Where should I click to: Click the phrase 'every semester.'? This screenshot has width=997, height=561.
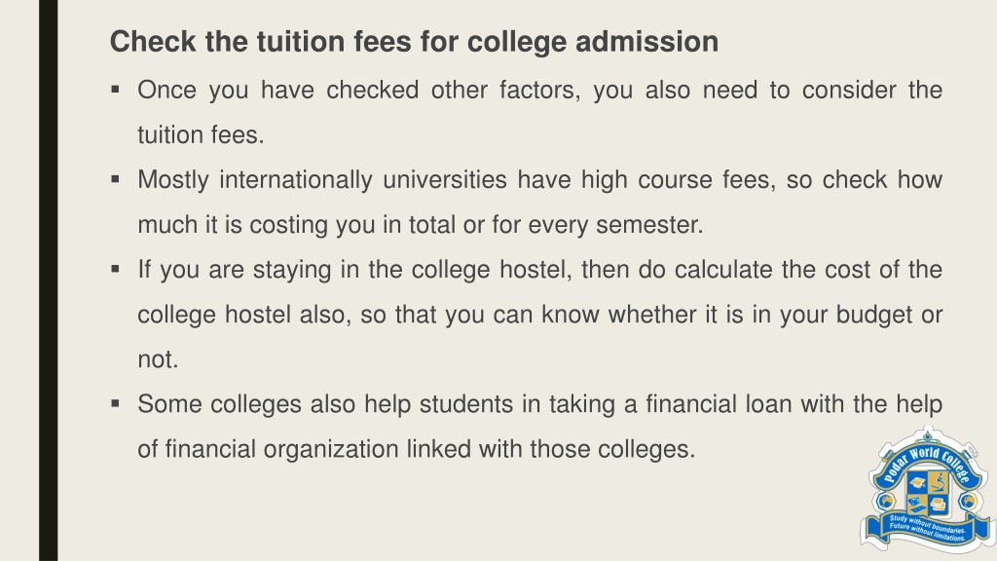coord(615,225)
